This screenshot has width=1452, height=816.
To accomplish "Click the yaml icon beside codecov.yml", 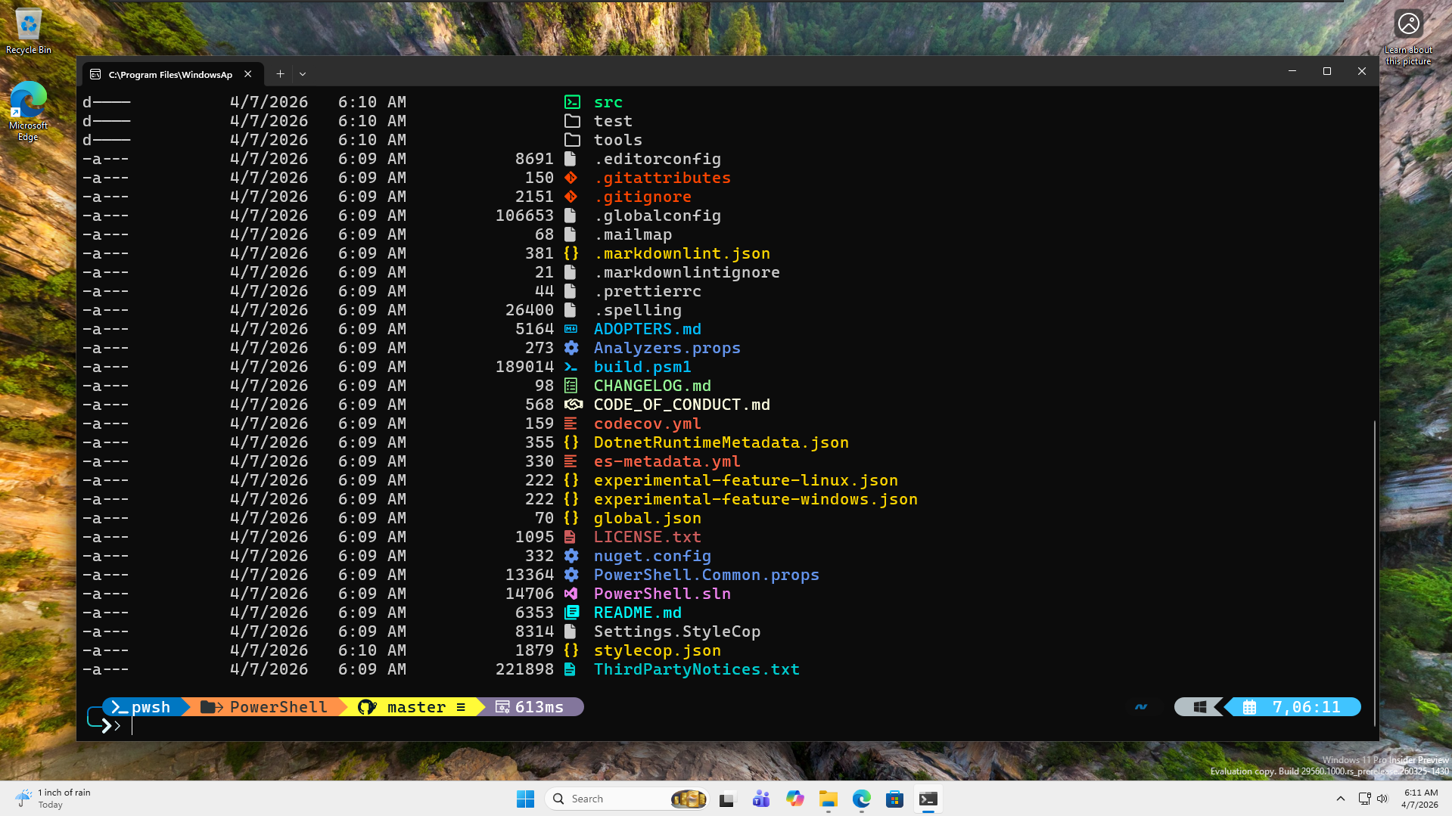I will (x=571, y=424).
